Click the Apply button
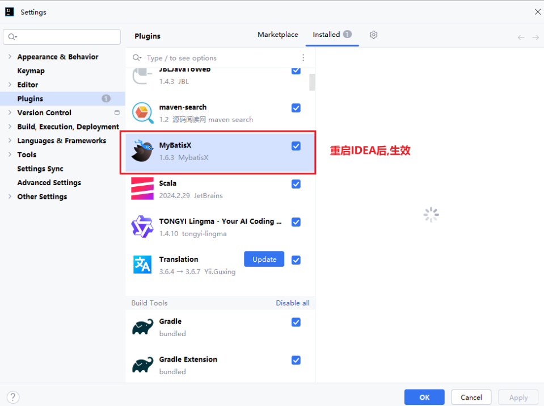544x406 pixels. (x=518, y=397)
